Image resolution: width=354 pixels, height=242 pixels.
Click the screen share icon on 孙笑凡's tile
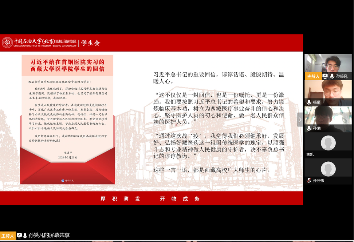point(325,76)
